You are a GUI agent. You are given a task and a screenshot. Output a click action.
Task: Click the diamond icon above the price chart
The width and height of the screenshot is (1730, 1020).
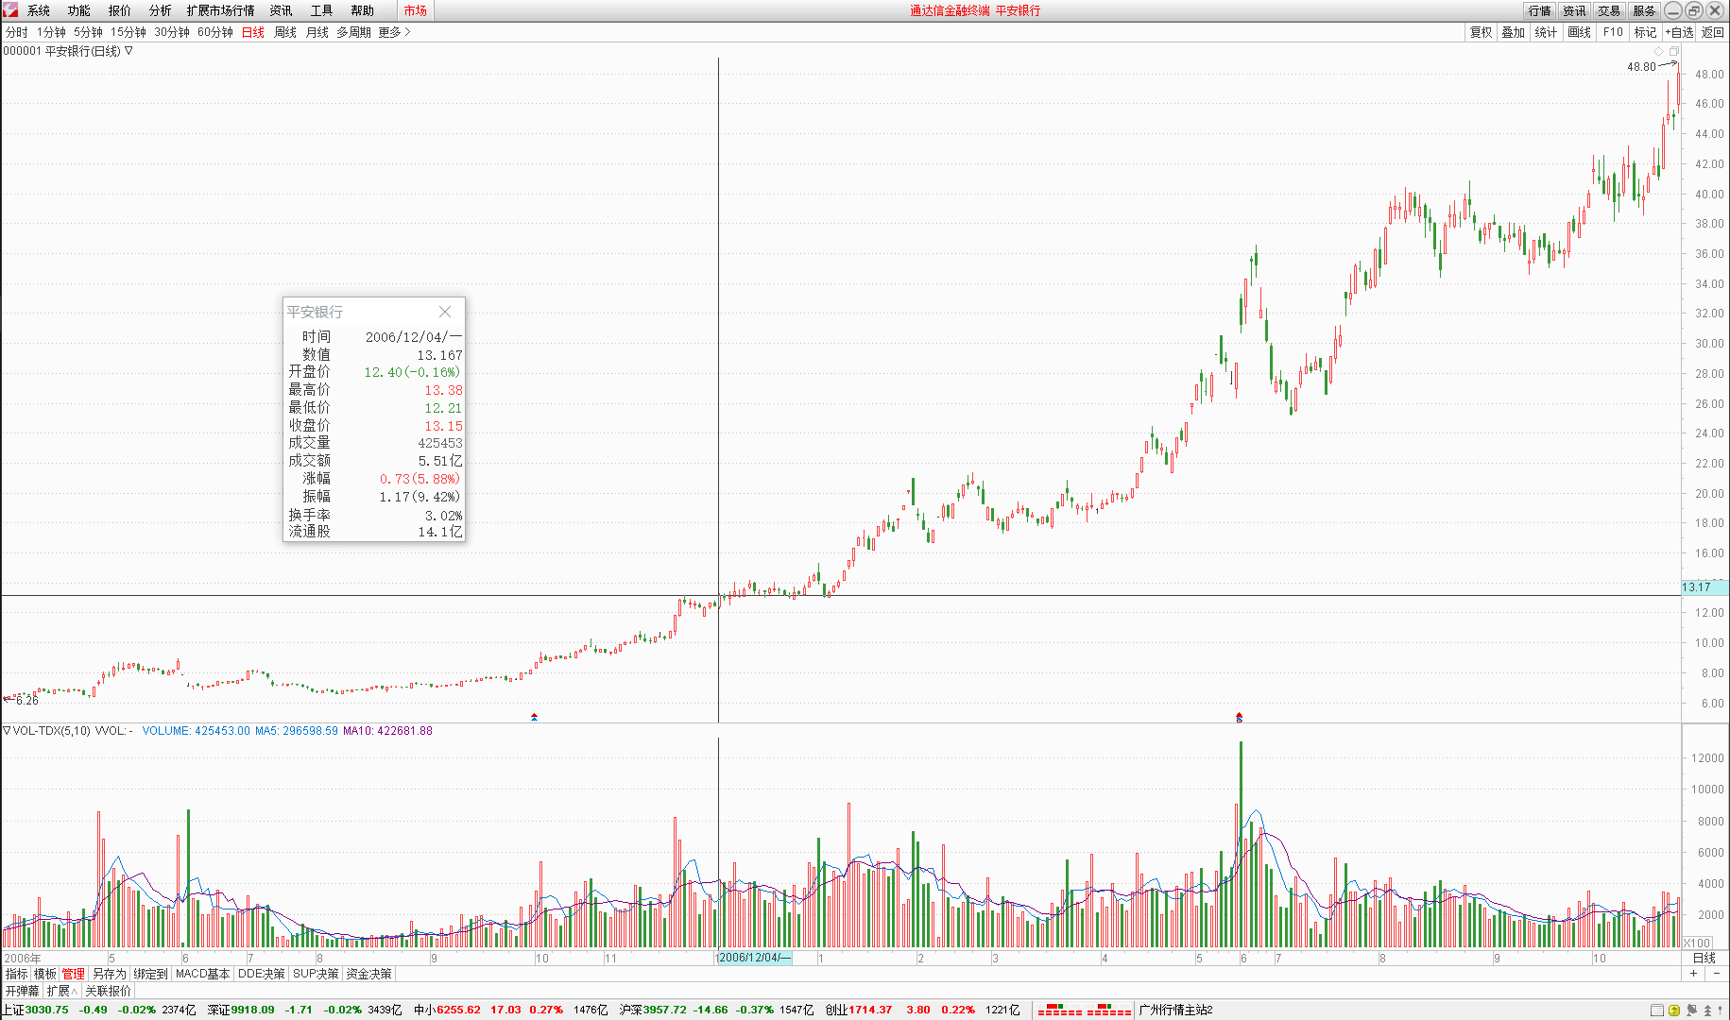(1658, 51)
